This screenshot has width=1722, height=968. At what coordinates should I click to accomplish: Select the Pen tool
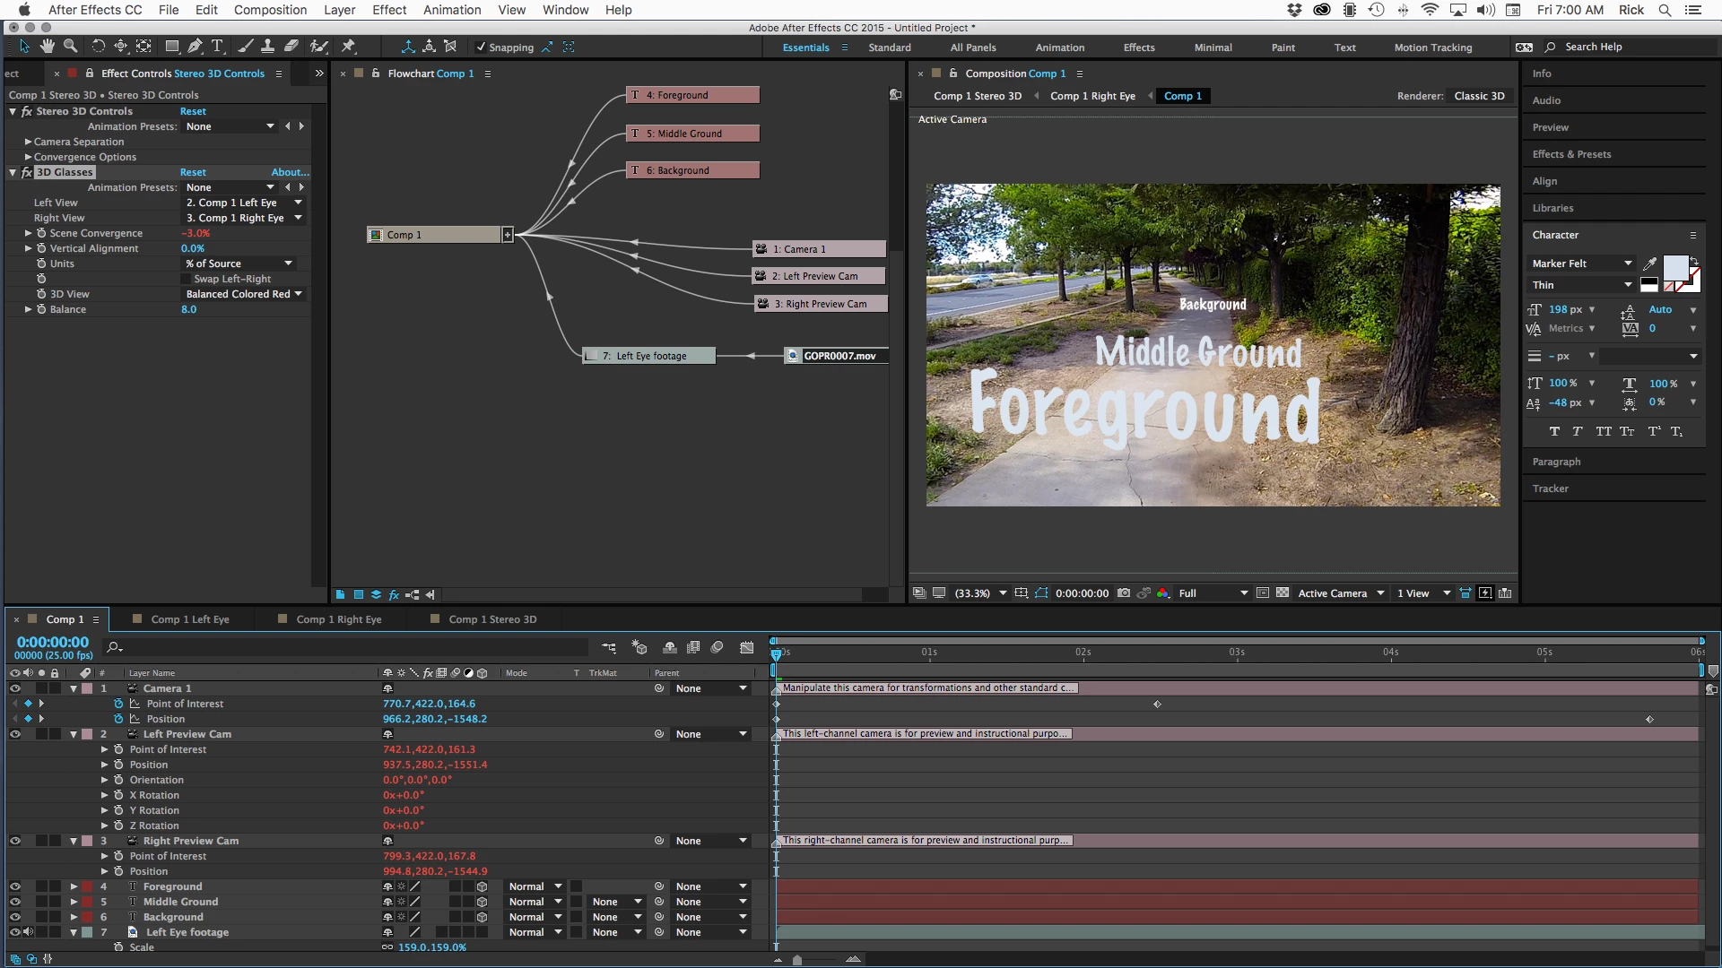[x=195, y=47]
